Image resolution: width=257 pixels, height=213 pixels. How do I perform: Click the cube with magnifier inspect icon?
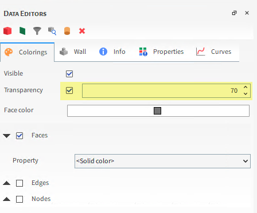pyautogui.click(x=52, y=31)
